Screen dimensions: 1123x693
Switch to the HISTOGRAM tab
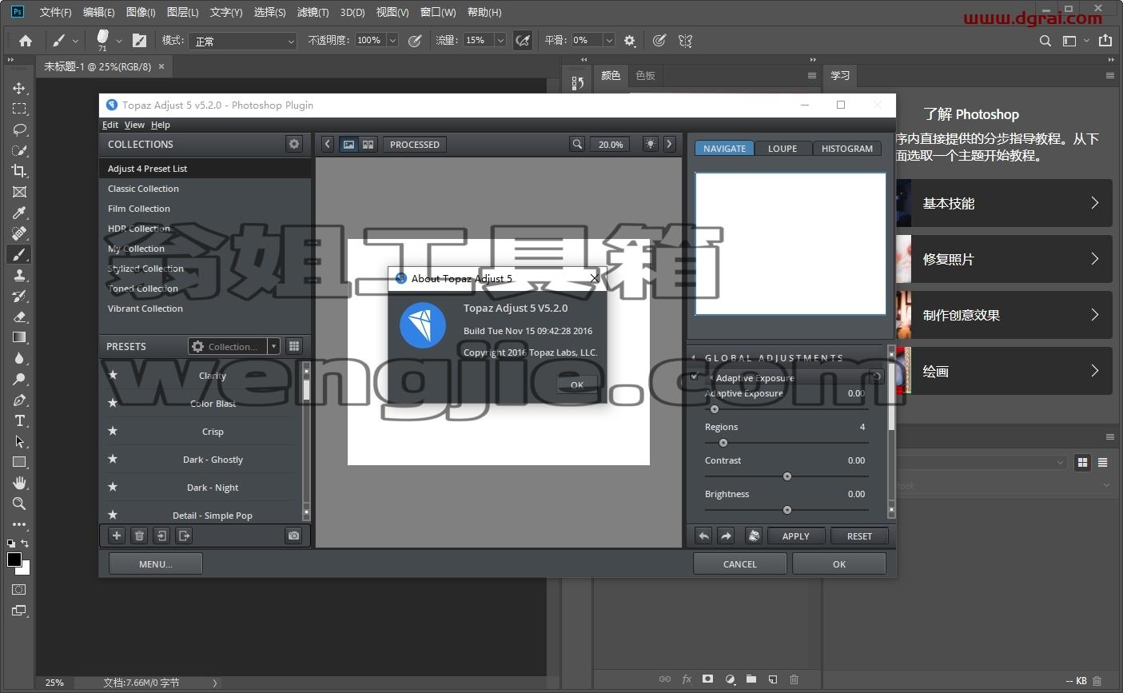point(847,149)
